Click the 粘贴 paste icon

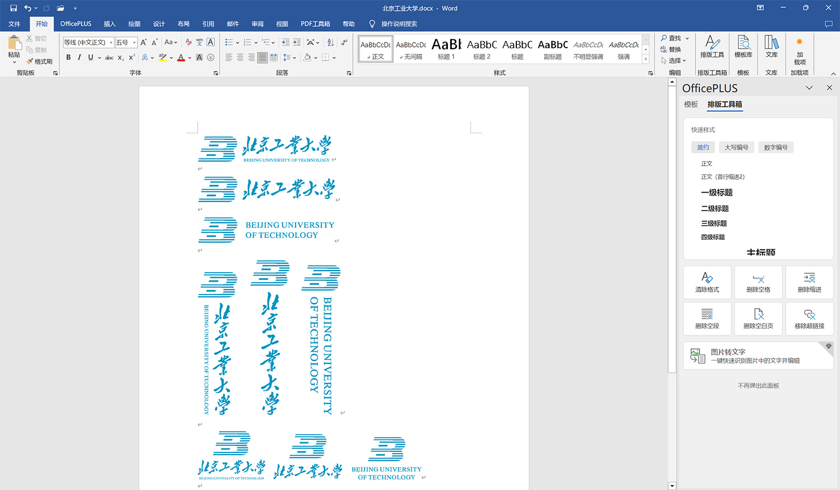click(15, 43)
